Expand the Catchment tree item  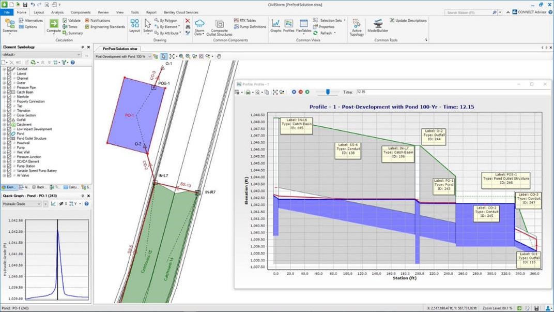tap(3, 125)
